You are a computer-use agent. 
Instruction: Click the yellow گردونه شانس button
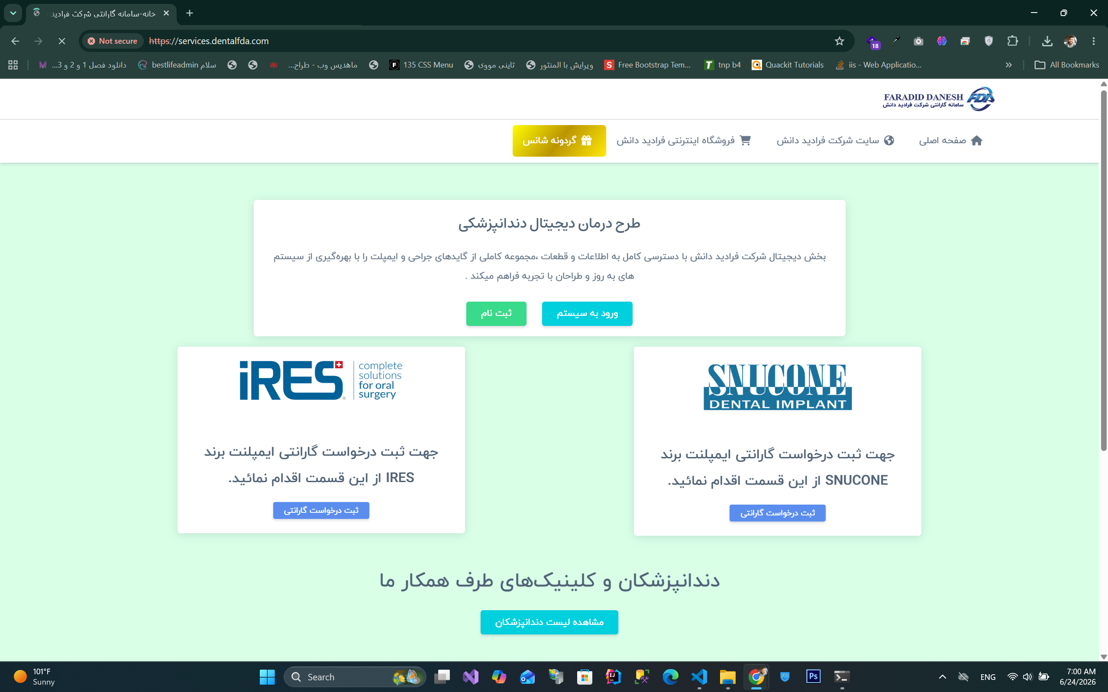(559, 141)
